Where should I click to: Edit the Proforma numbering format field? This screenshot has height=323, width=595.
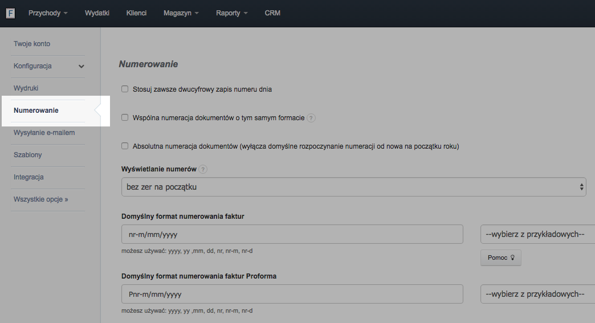pos(292,294)
